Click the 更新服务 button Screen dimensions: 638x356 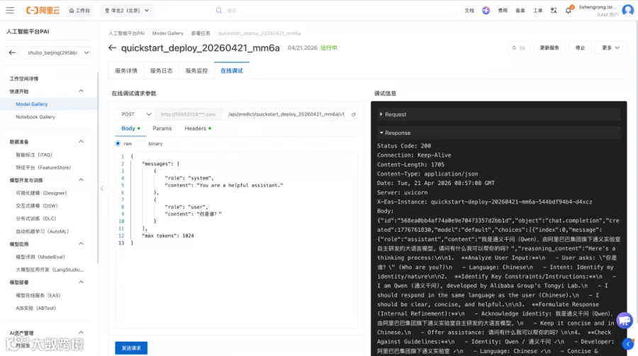pyautogui.click(x=549, y=48)
